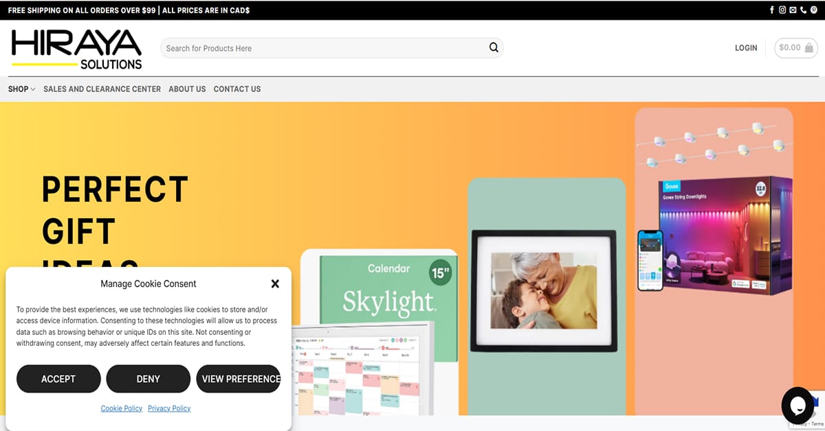
Task: Go to About Us page
Action: (187, 89)
